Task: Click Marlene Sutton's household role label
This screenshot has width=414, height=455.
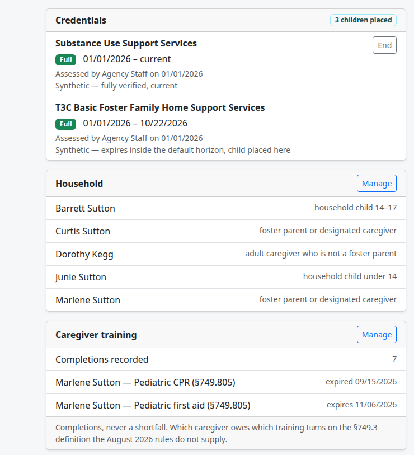Action: (328, 299)
